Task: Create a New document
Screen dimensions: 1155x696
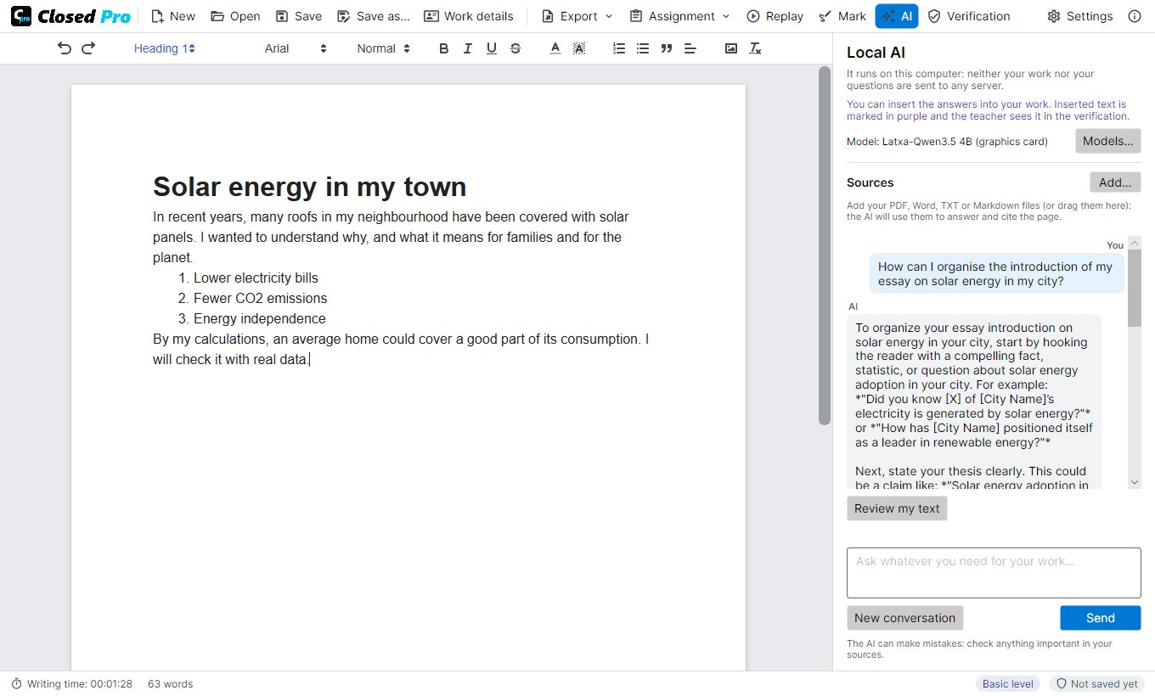Action: click(x=172, y=16)
